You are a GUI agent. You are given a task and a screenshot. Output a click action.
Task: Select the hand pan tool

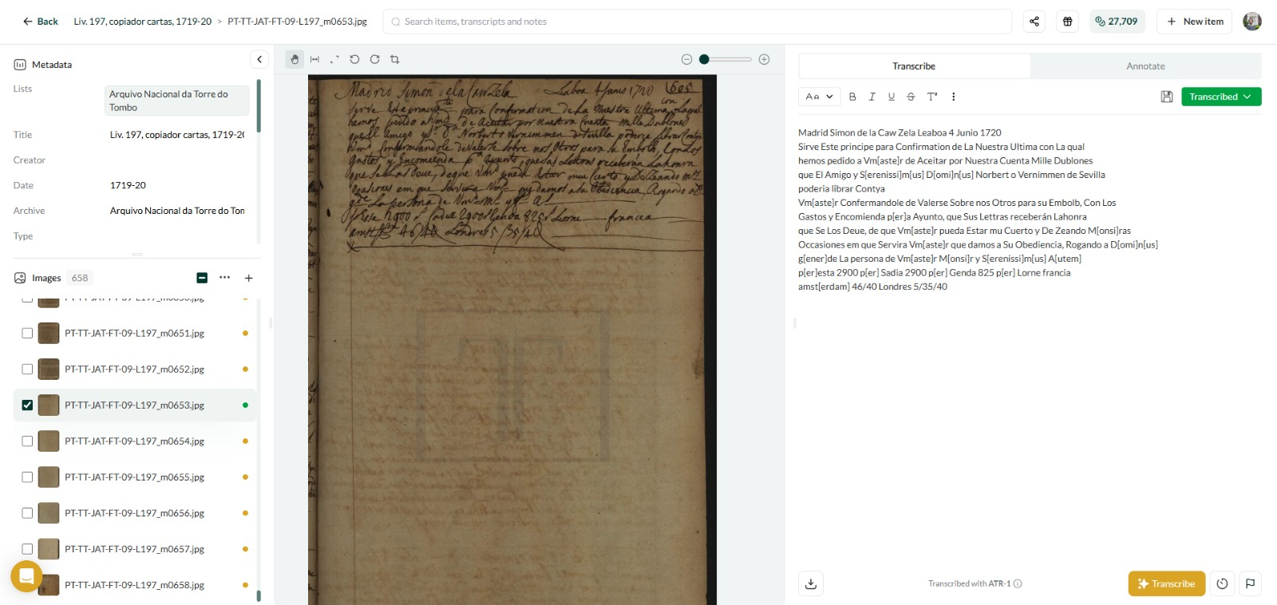point(295,59)
